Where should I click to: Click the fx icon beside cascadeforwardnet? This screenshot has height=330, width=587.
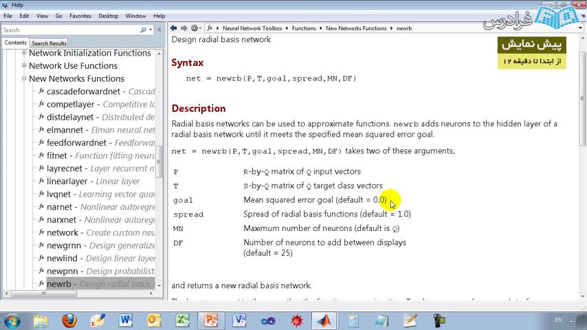click(x=41, y=91)
